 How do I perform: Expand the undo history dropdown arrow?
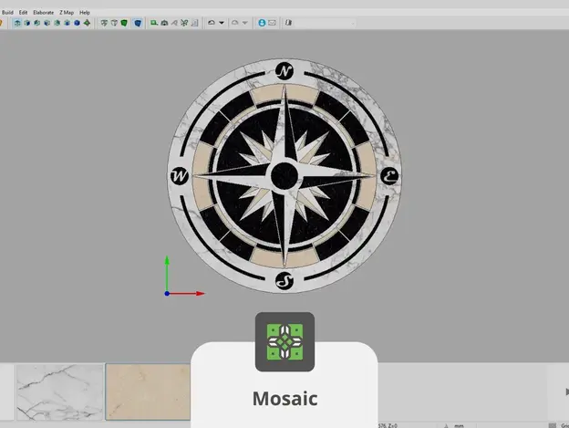pos(222,23)
